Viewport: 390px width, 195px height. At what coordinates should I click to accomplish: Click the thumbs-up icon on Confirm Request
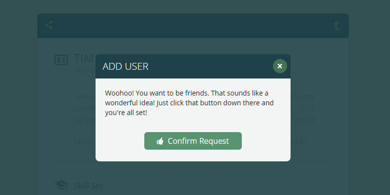tap(160, 141)
